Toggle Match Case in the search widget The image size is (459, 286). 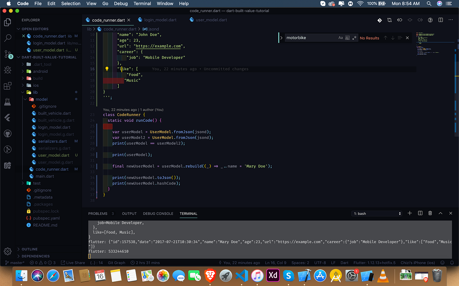pyautogui.click(x=341, y=38)
